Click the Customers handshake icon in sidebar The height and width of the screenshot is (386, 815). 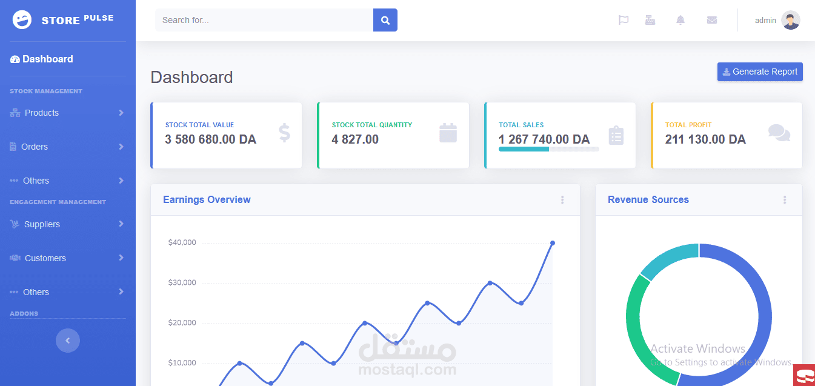pos(15,258)
